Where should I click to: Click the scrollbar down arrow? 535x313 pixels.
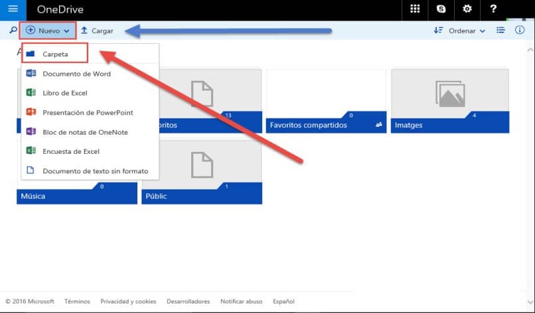point(530,302)
